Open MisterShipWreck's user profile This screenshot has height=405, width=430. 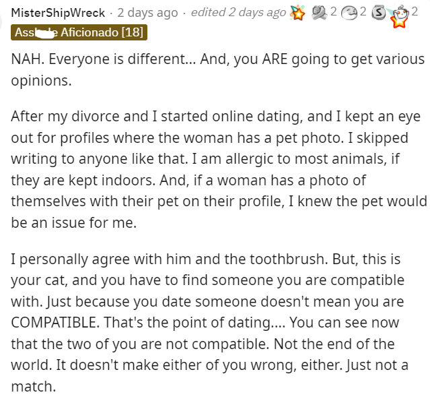coord(58,13)
